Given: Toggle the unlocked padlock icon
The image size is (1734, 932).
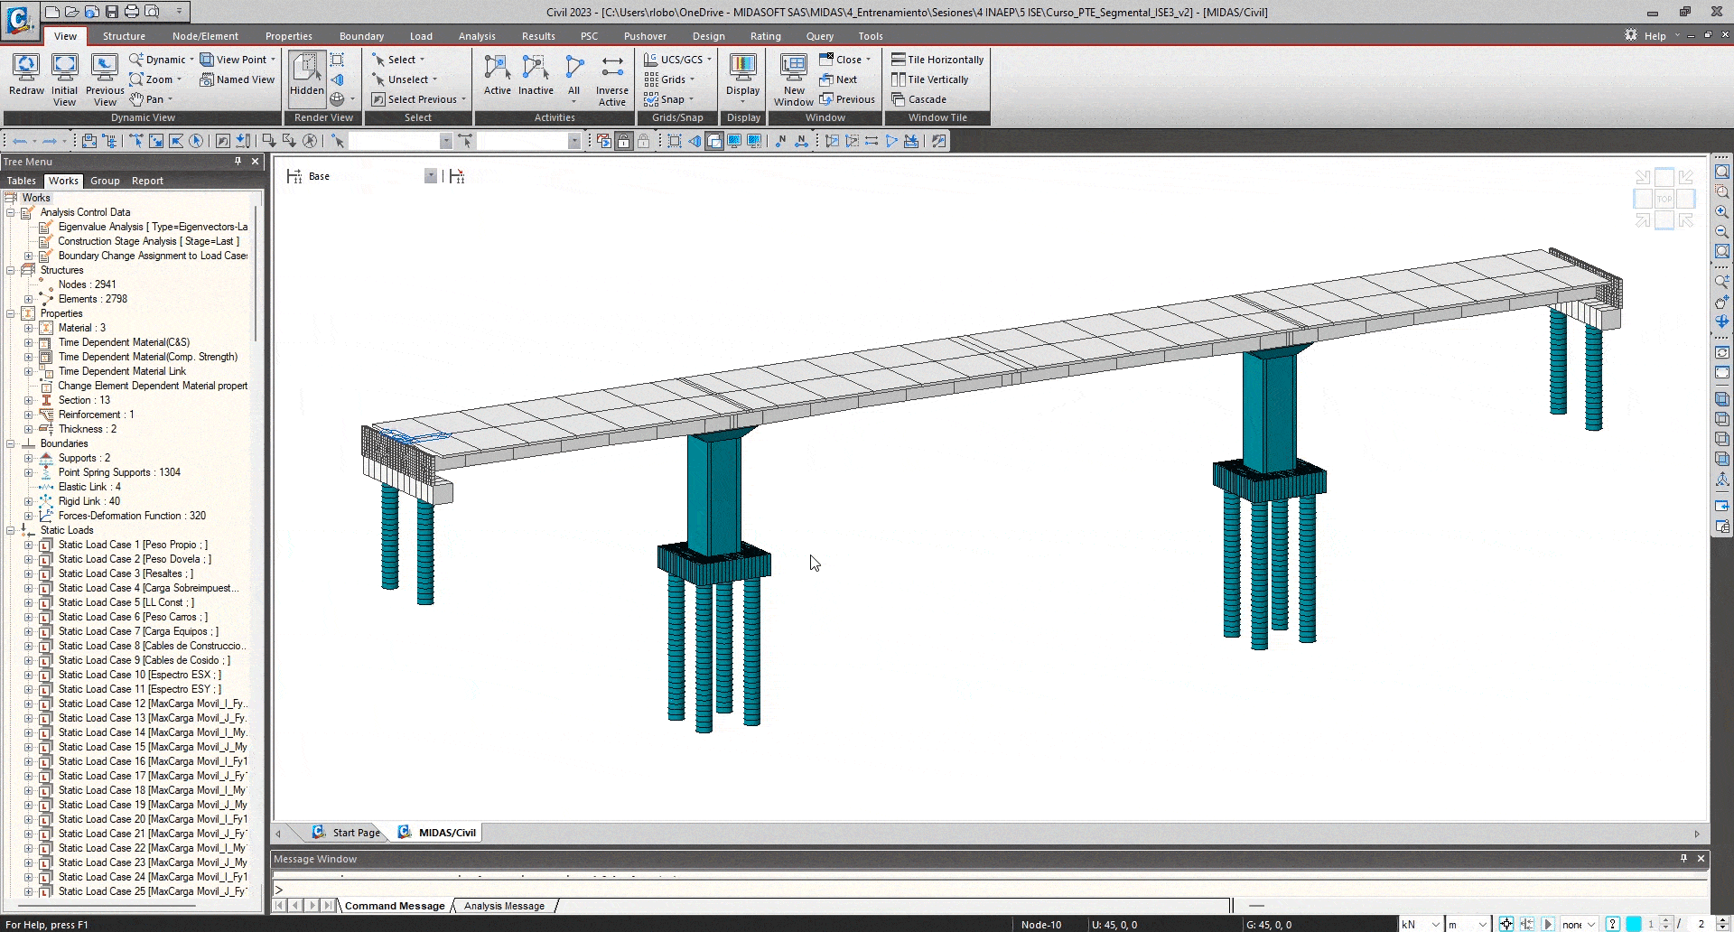Looking at the screenshot, I should pyautogui.click(x=624, y=141).
